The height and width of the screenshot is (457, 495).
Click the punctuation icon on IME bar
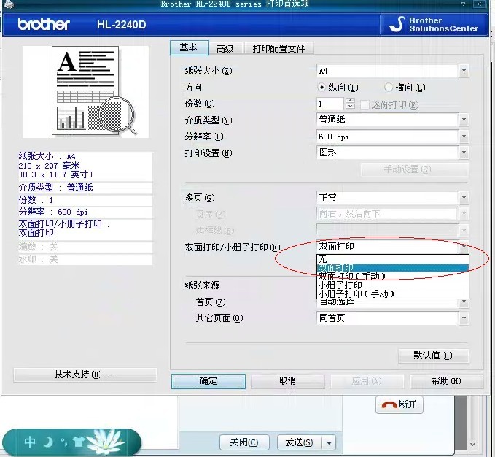64,442
